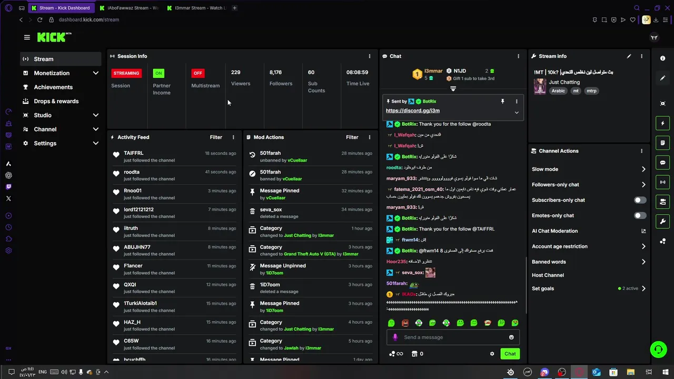Open Slow mode options arrow
The width and height of the screenshot is (674, 379).
(x=643, y=169)
